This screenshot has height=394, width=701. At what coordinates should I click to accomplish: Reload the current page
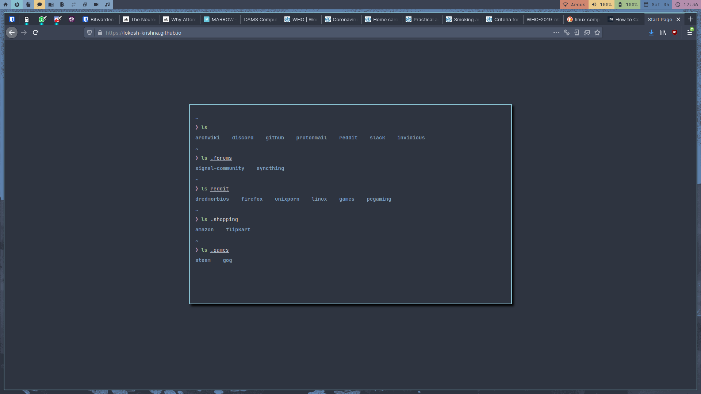tap(35, 33)
